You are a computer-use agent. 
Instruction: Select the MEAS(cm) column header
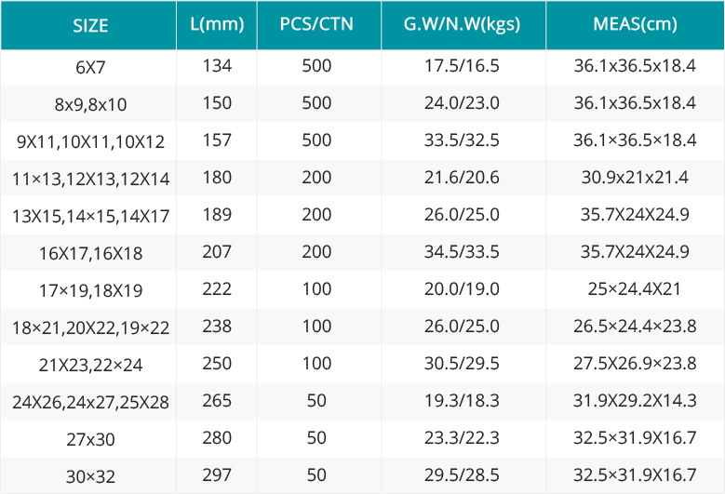[x=635, y=24]
